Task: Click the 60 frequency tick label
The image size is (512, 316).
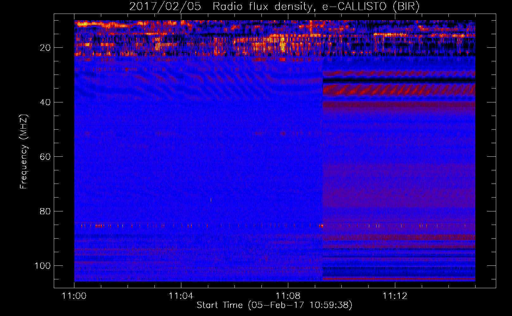Action: pyautogui.click(x=45, y=157)
